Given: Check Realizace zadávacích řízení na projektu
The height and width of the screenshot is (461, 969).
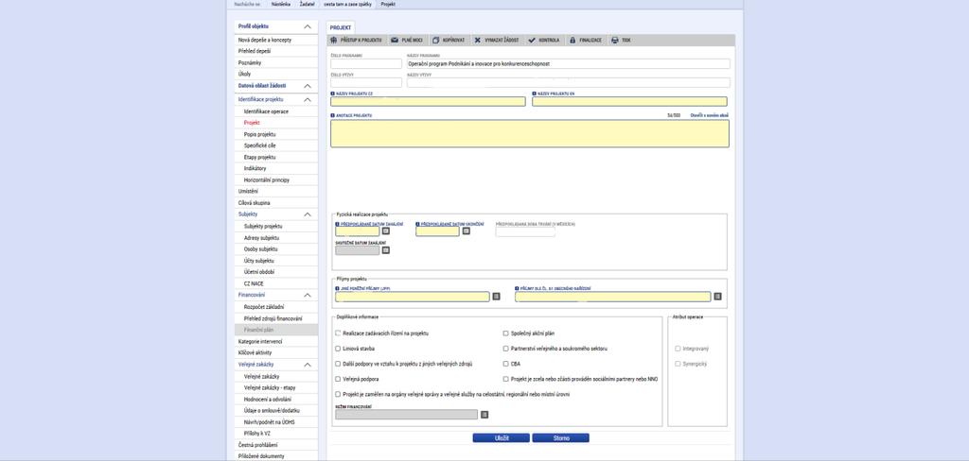Looking at the screenshot, I should tap(338, 333).
